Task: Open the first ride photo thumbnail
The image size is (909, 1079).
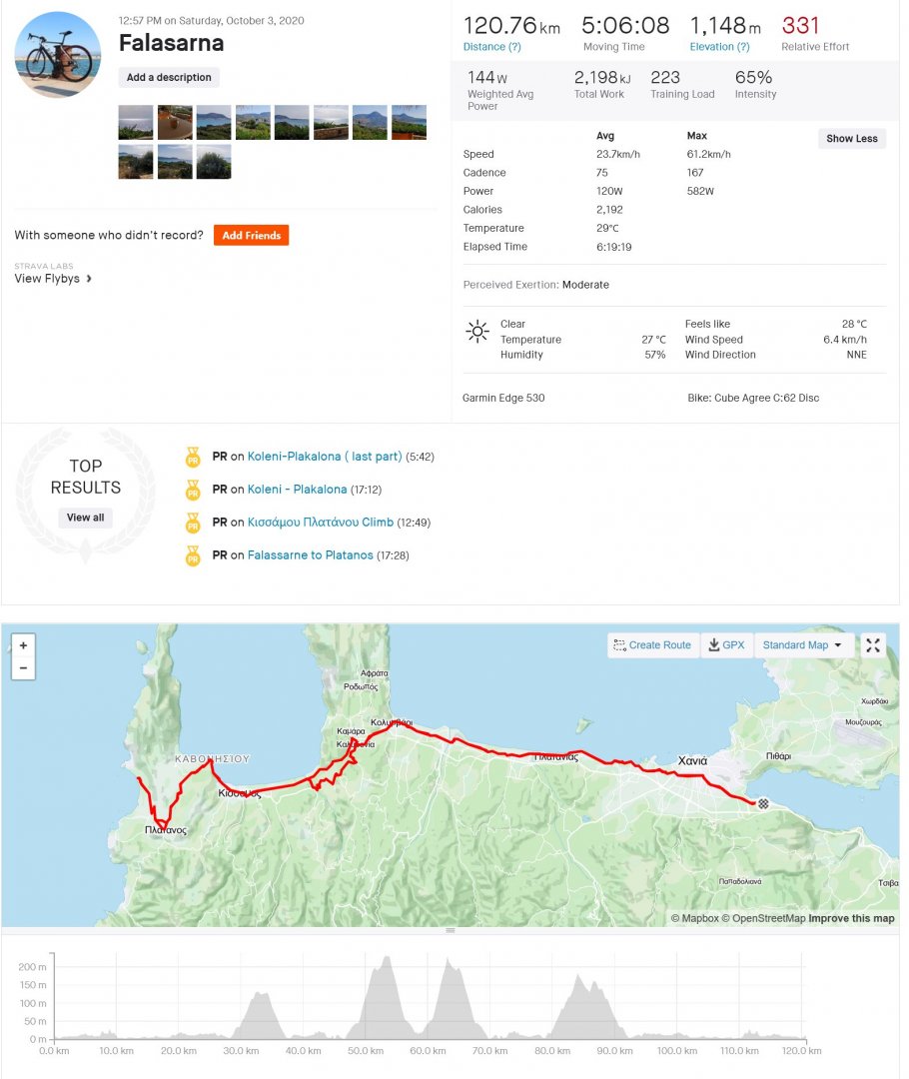Action: click(136, 122)
